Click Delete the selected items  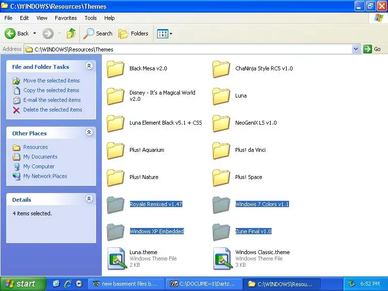(x=53, y=110)
